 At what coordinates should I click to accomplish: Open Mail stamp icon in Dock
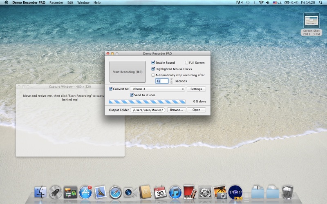tap(100, 192)
